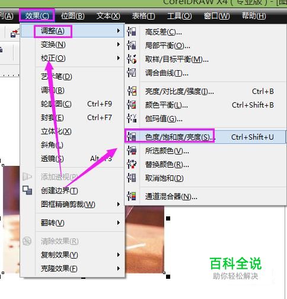Open the 效果(C) menu
This screenshot has width=287, height=299.
[x=37, y=15]
